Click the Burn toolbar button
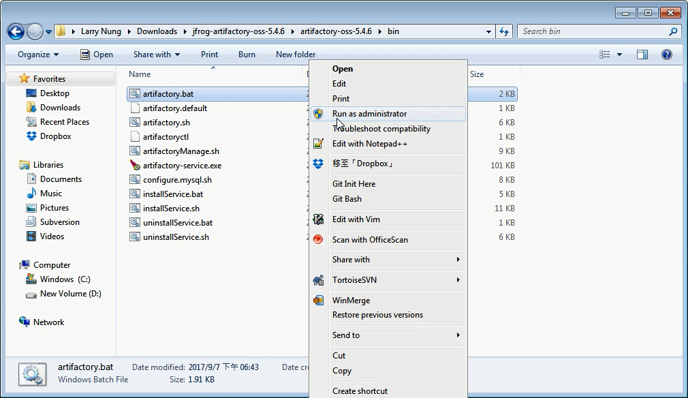This screenshot has width=688, height=398. click(x=247, y=55)
